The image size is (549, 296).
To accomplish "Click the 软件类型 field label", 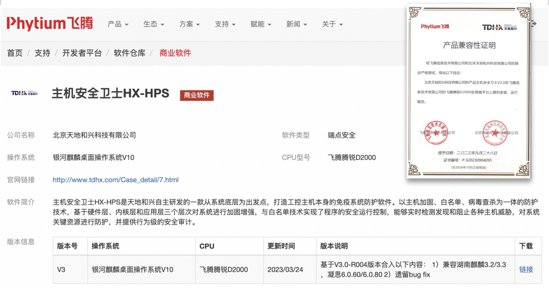I will point(296,135).
